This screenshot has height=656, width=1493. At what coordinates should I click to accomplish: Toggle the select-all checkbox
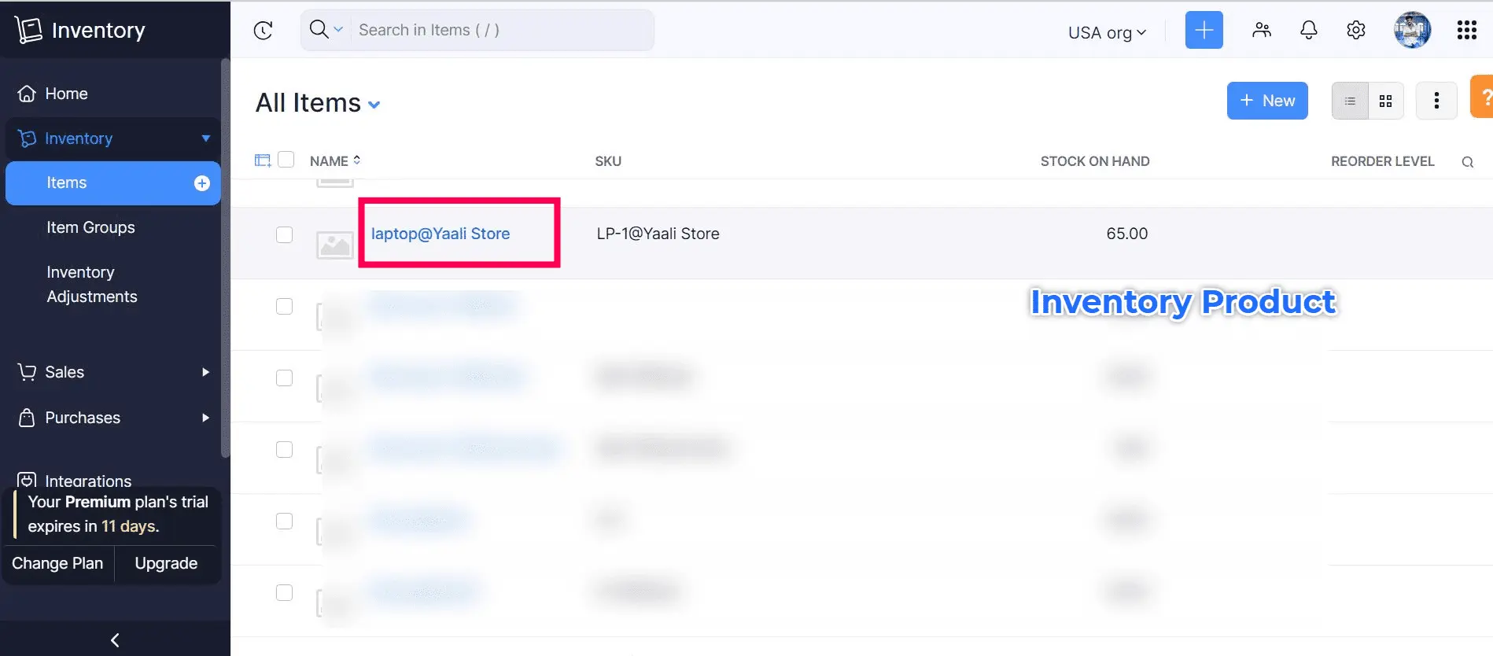click(286, 160)
